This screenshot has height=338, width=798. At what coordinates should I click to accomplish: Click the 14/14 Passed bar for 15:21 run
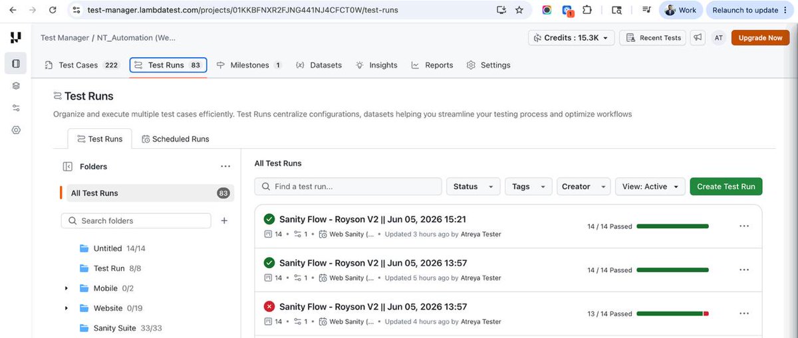pos(672,226)
